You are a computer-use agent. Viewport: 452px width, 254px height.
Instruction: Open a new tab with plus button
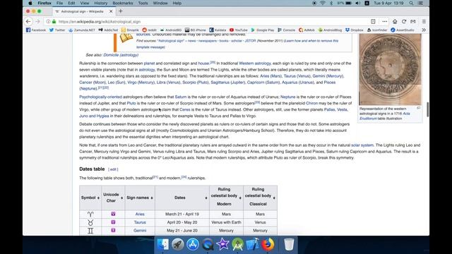pos(121,11)
